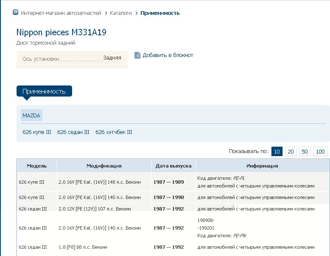The image size is (330, 256).
Task: Click the '-199201' info text
Action: pyautogui.click(x=206, y=228)
